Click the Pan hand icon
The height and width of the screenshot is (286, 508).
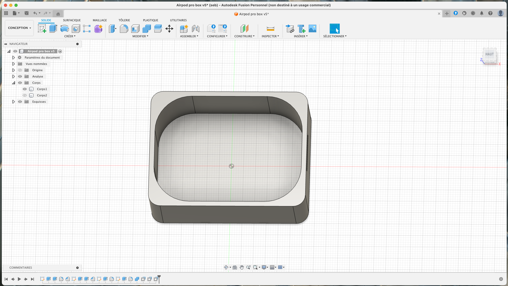(242, 267)
